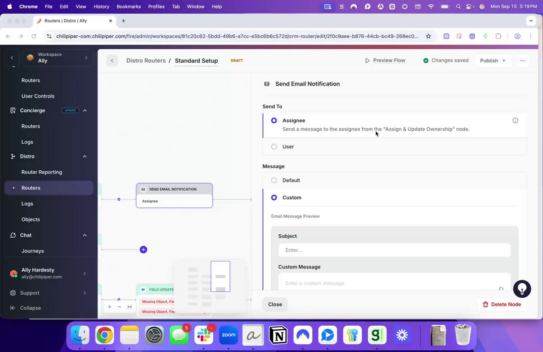Click the trash icon on Delete Node

tap(485, 304)
